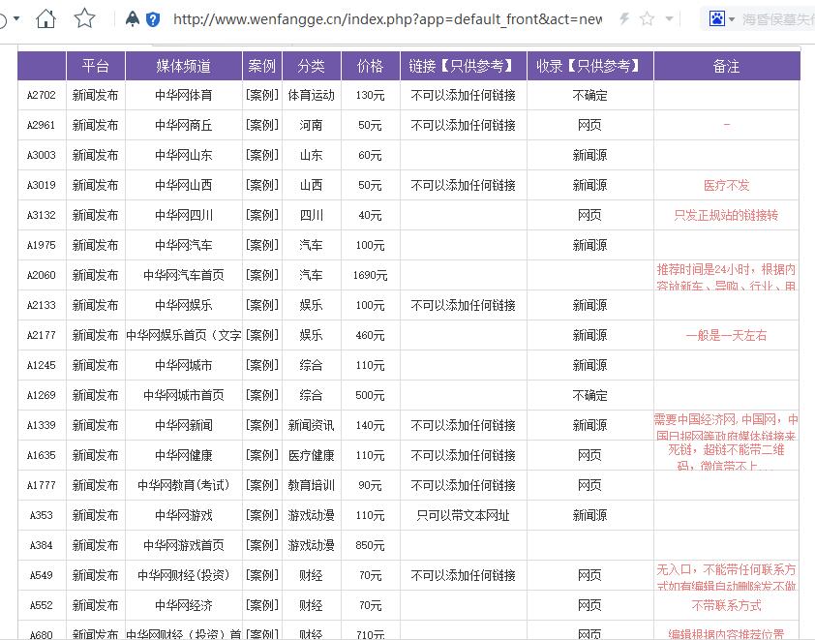This screenshot has height=640, width=815.
Task: Open [案例] link for 中华网四川
Action: [x=262, y=215]
